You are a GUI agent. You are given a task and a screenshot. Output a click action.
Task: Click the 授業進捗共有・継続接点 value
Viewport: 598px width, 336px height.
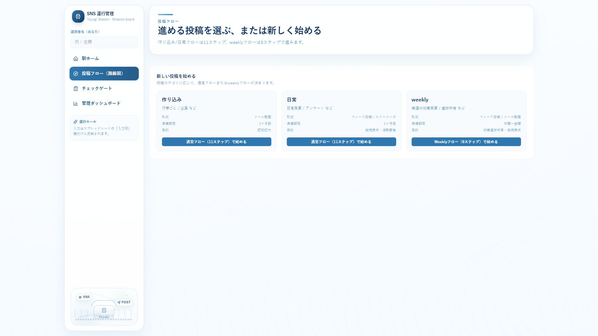tap(502, 130)
